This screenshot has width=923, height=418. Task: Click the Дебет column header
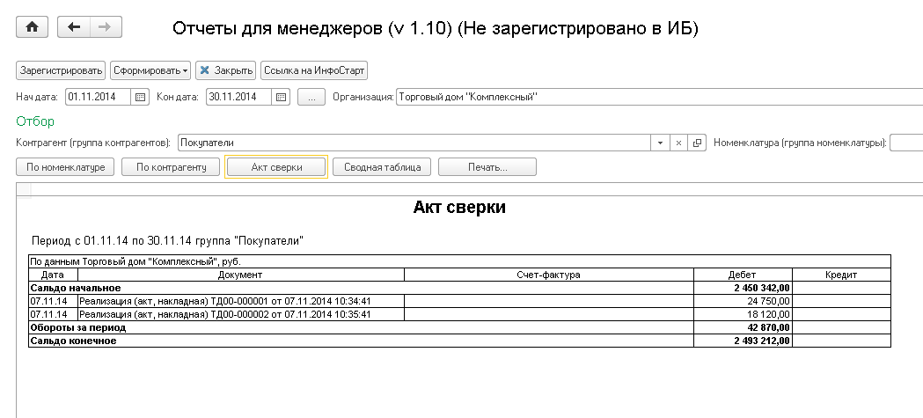(x=743, y=275)
